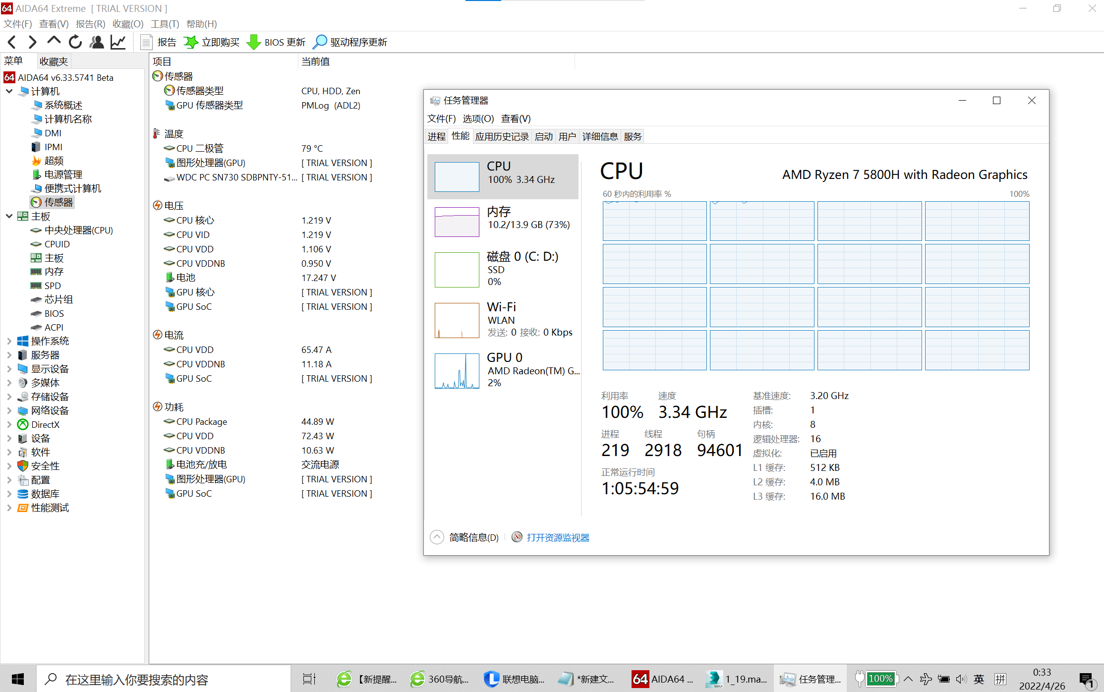1104x692 pixels.
Task: Select Wi-Fi performance item
Action: tap(503, 320)
